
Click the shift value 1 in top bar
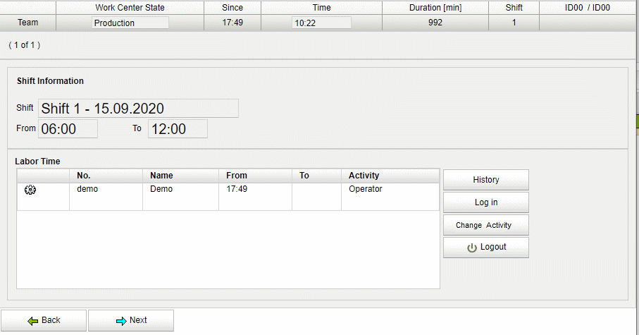(514, 23)
